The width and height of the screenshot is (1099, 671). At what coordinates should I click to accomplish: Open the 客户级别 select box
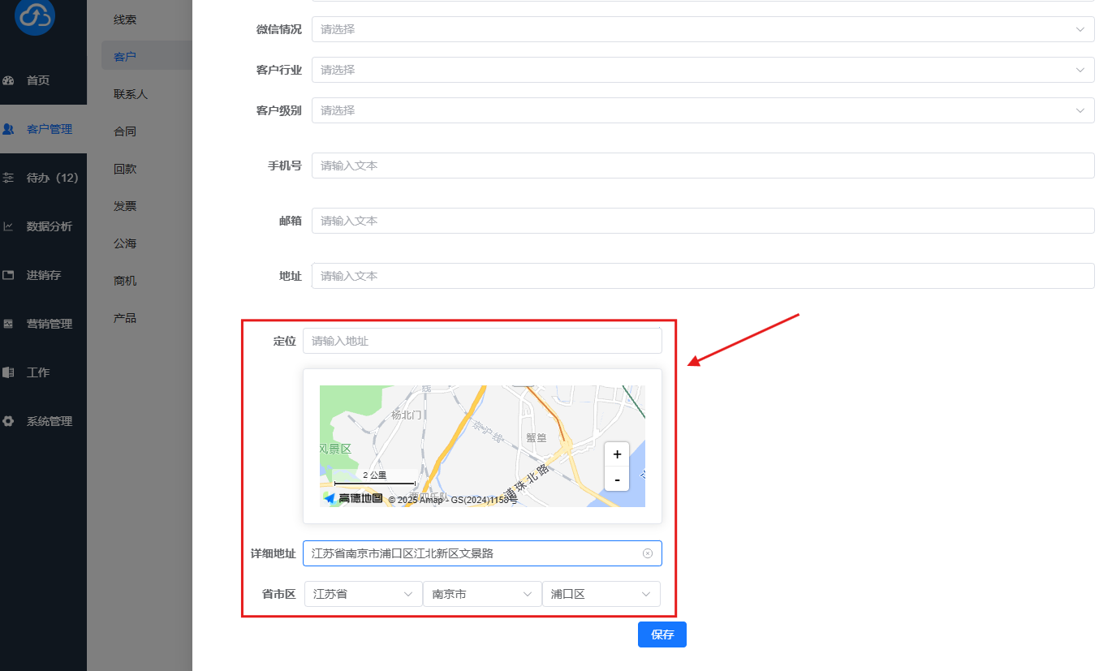pyautogui.click(x=703, y=110)
